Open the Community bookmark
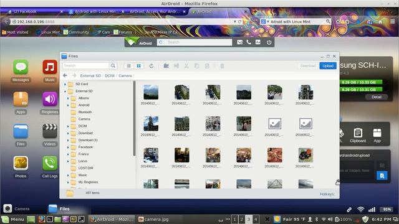The image size is (399, 224). 76,32
